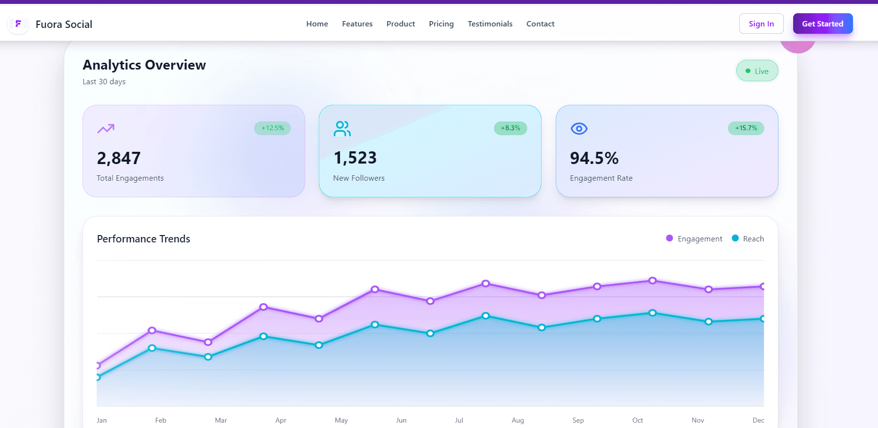
Task: Click the Fuora Social brand name
Action: click(x=64, y=24)
